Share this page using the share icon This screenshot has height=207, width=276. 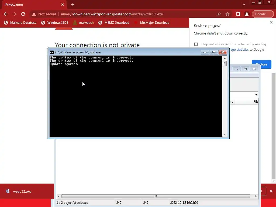[x=219, y=14]
